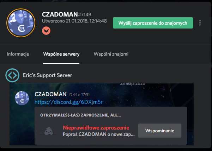The image size is (212, 151).
Task: Click the CZADOMAN username in header
Action: coord(60,14)
